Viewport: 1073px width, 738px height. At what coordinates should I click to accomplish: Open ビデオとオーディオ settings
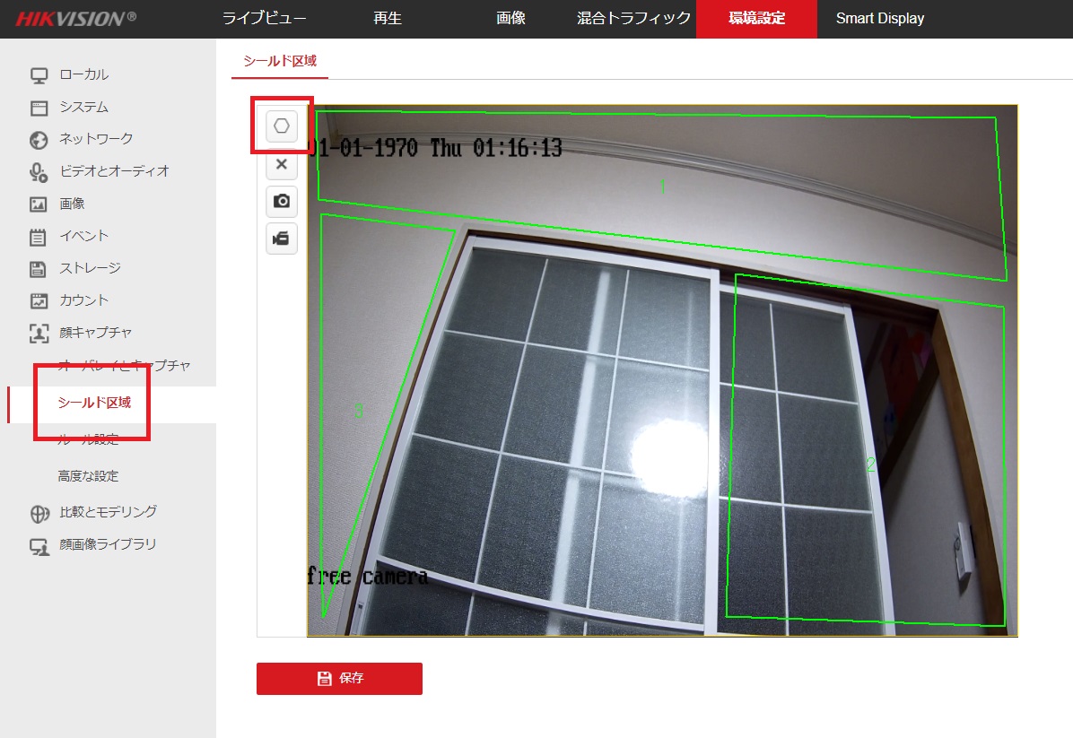(114, 171)
